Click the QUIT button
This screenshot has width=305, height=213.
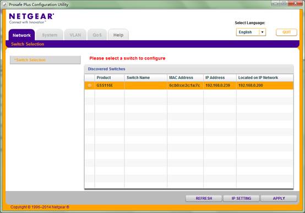coord(286,32)
